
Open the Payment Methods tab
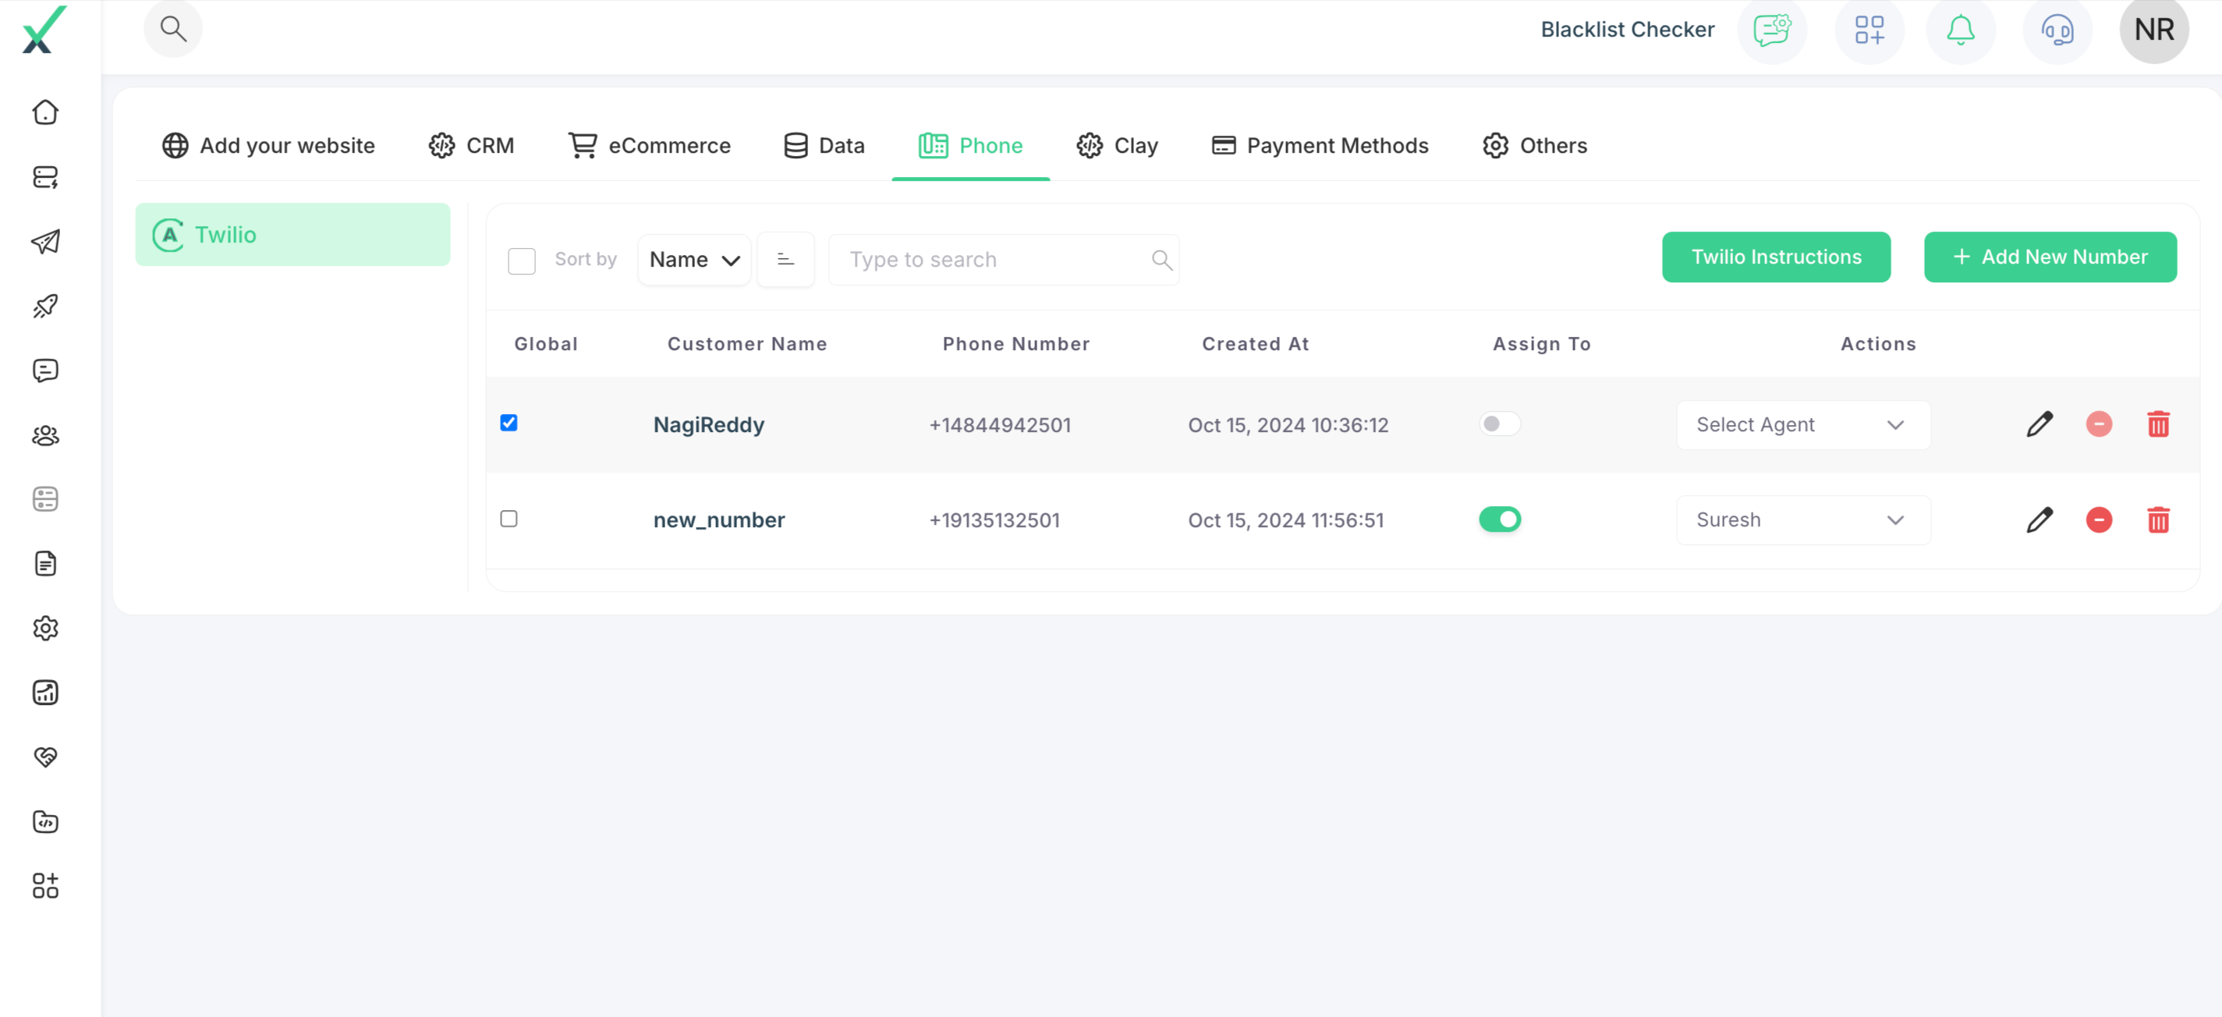tap(1320, 146)
